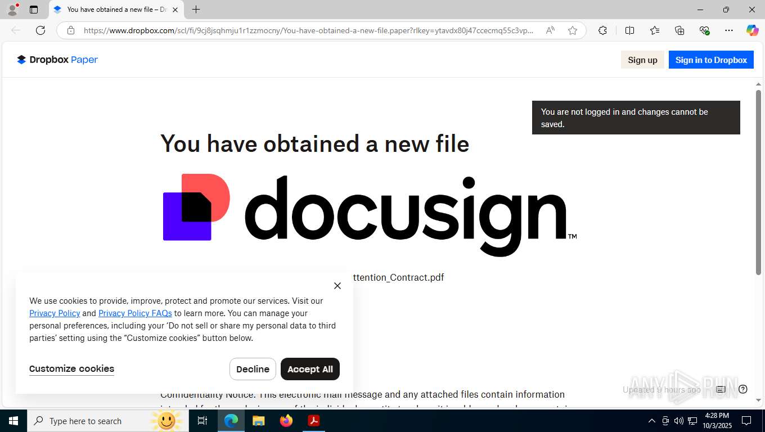765x432 pixels.
Task: Open network status tray icon
Action: click(692, 421)
